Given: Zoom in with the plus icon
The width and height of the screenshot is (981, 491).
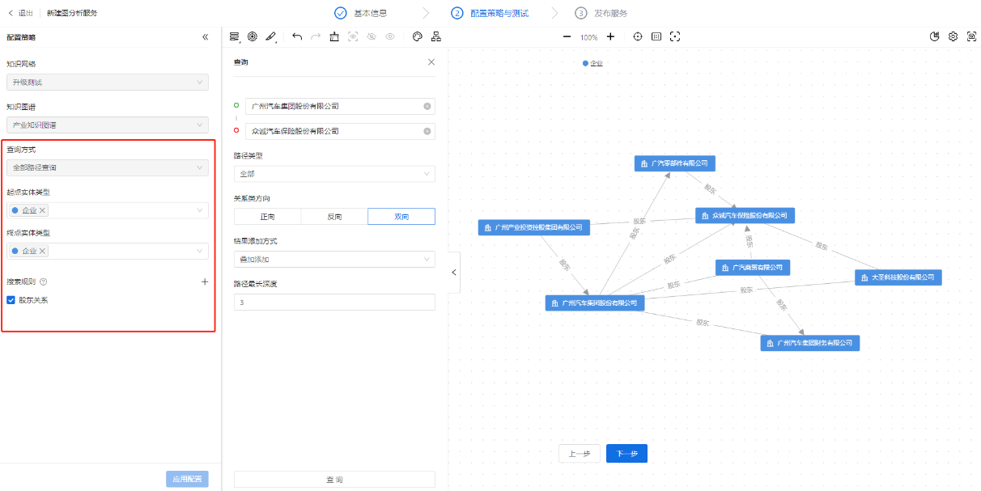Looking at the screenshot, I should click(610, 36).
